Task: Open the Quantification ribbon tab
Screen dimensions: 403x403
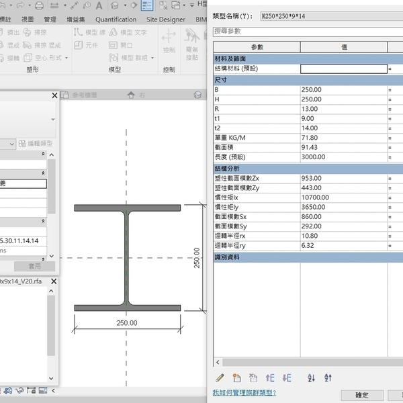Action: [x=116, y=19]
